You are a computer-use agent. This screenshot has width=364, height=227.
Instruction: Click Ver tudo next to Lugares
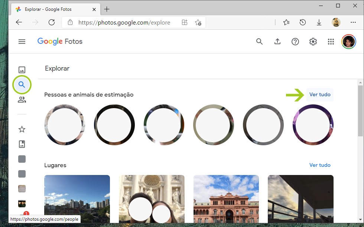tap(320, 165)
